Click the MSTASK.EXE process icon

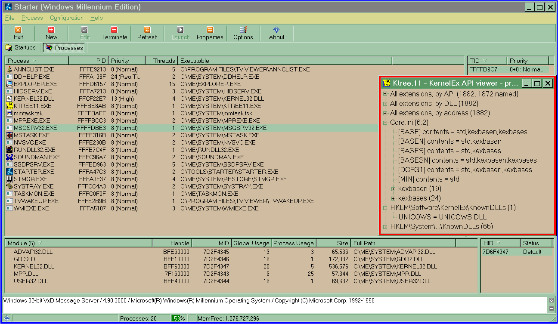tap(9, 135)
